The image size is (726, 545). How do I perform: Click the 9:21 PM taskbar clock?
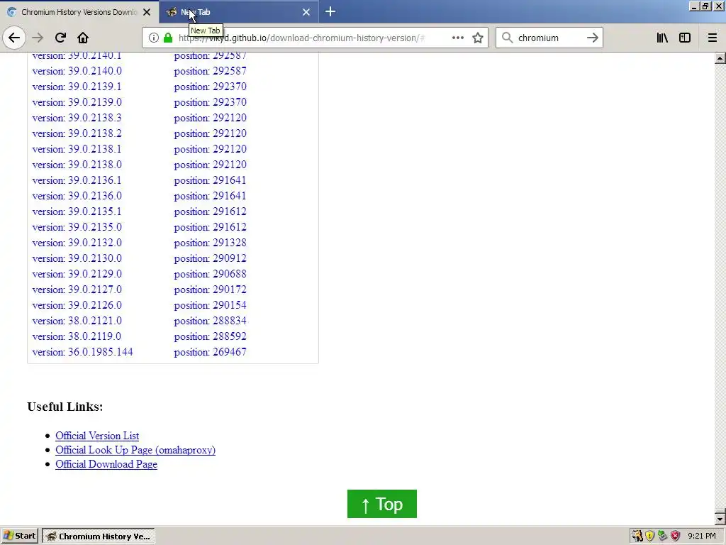pyautogui.click(x=702, y=536)
